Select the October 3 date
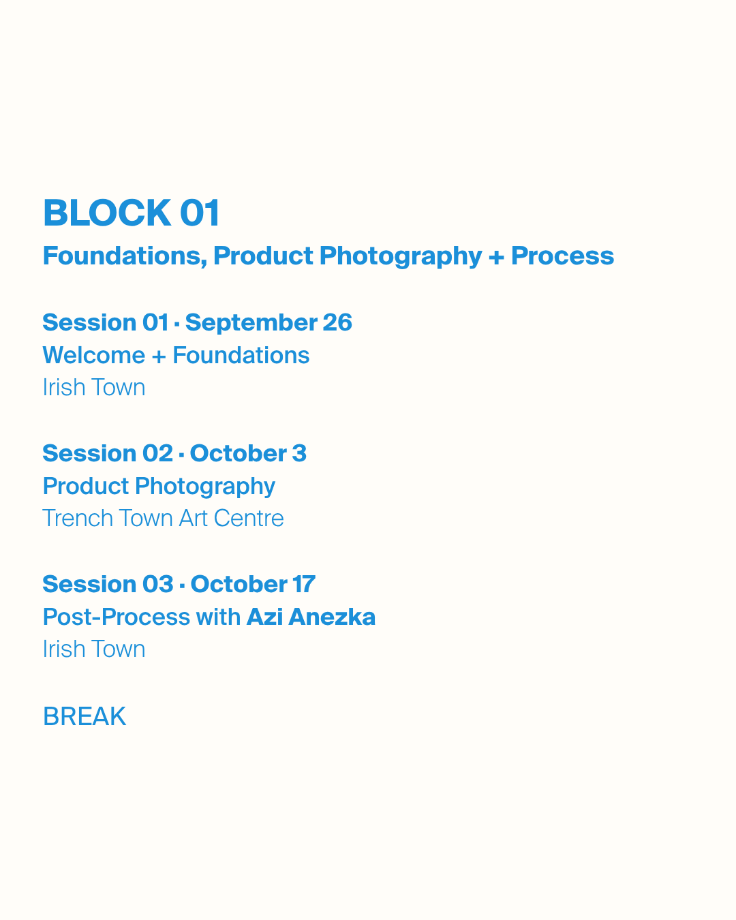This screenshot has width=736, height=920. pyautogui.click(x=248, y=453)
